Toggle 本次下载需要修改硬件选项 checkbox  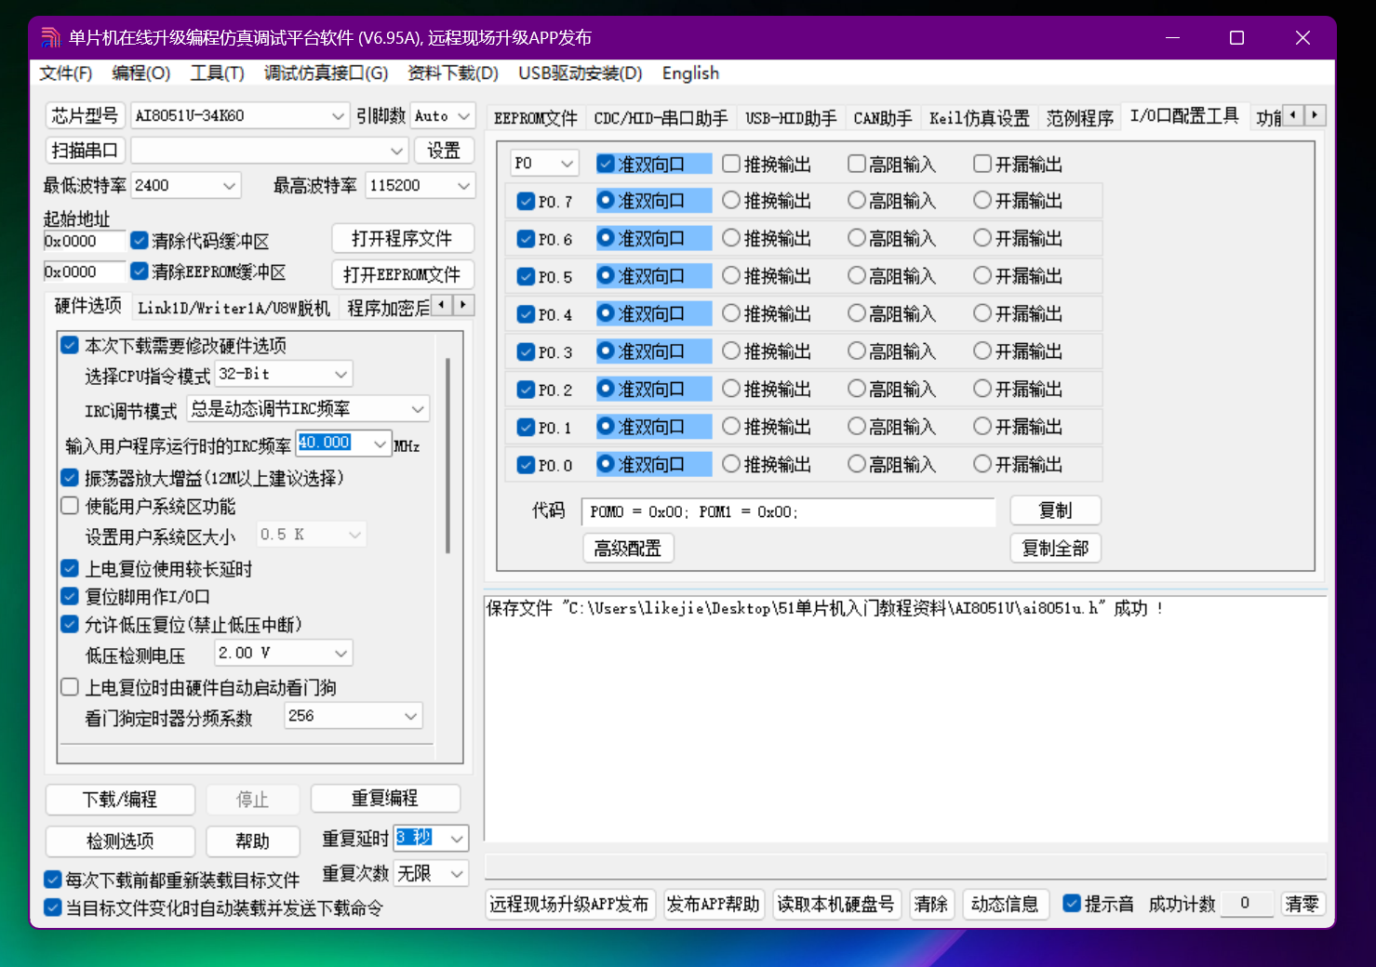click(x=70, y=345)
